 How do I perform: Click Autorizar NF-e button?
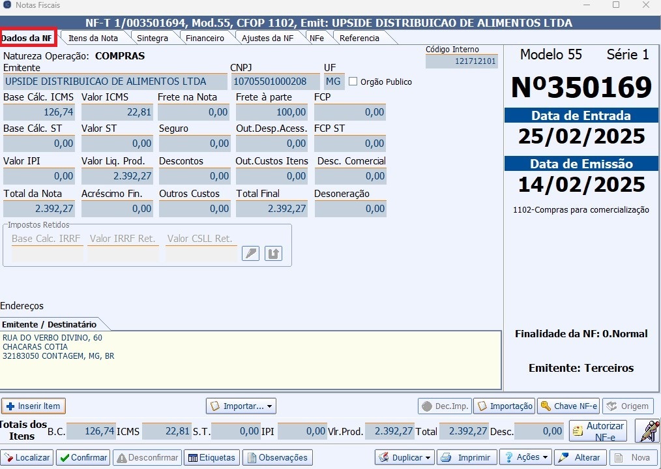598,431
